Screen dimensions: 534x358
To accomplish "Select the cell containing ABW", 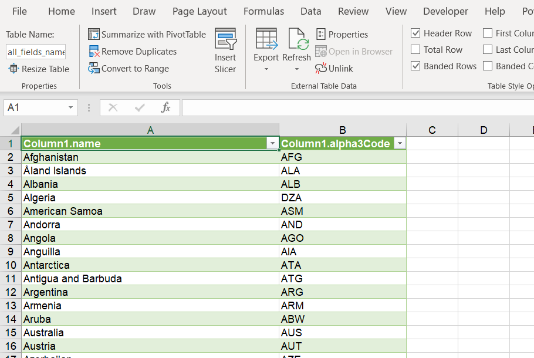I will 343,319.
